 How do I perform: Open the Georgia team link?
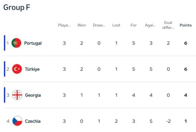tap(33, 95)
